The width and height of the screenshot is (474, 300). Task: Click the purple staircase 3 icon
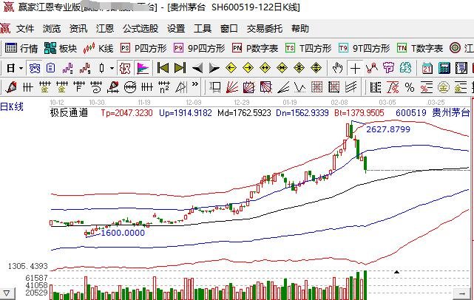coord(68,68)
